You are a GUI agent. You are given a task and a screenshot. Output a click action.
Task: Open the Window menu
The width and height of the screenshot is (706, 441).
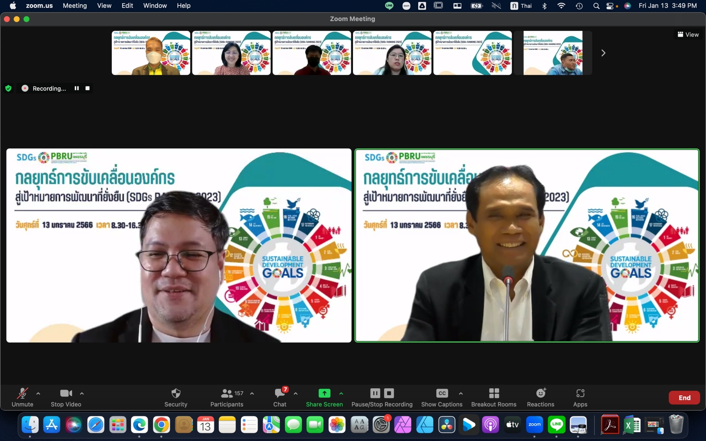(155, 6)
